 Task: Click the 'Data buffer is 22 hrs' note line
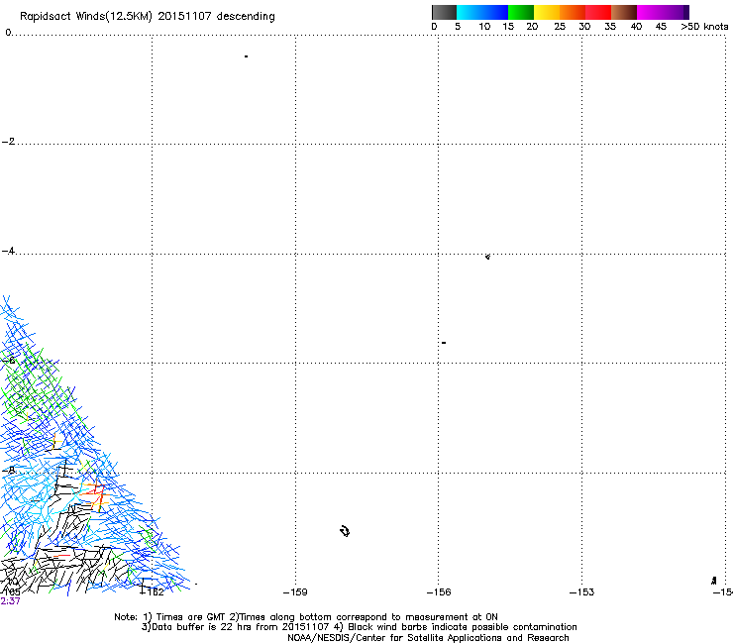coord(359,627)
